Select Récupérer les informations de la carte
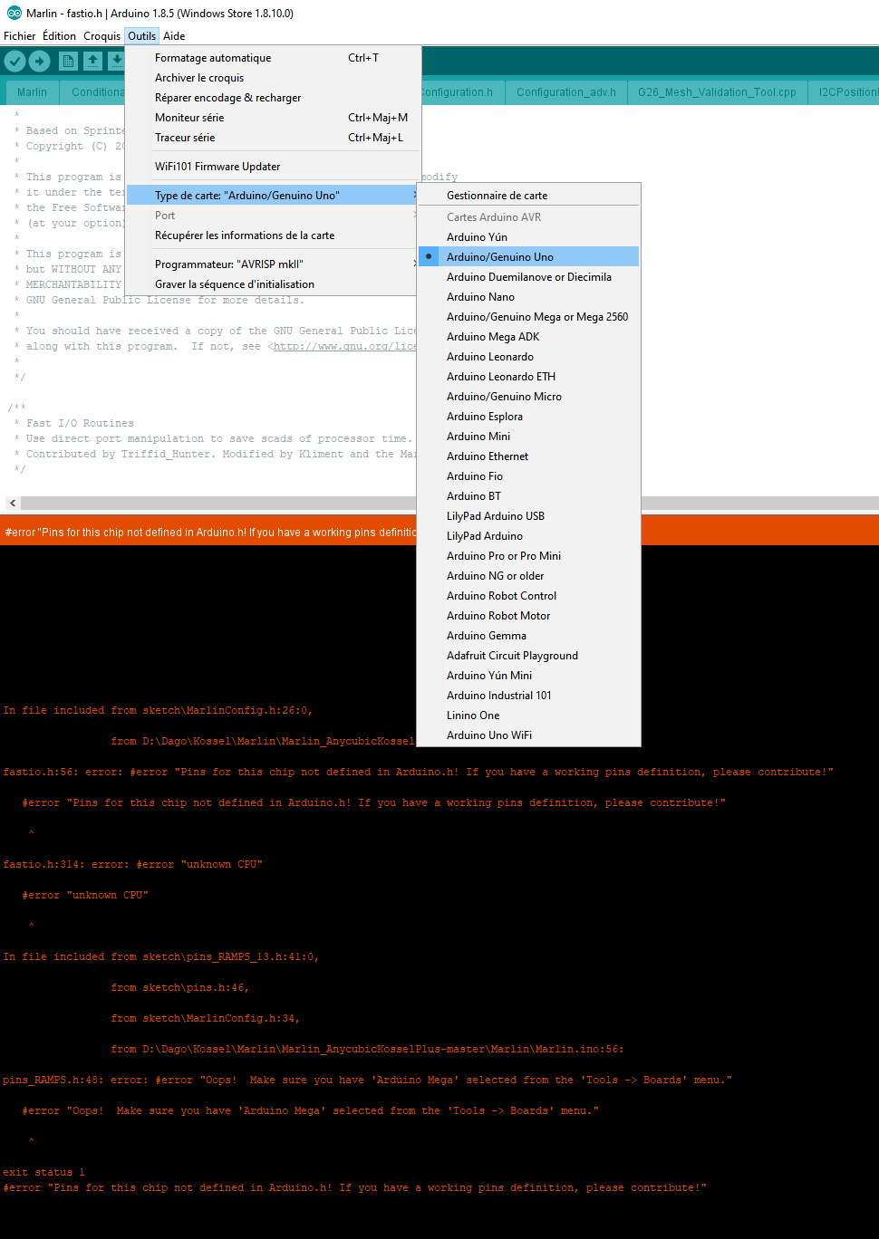 (274, 235)
